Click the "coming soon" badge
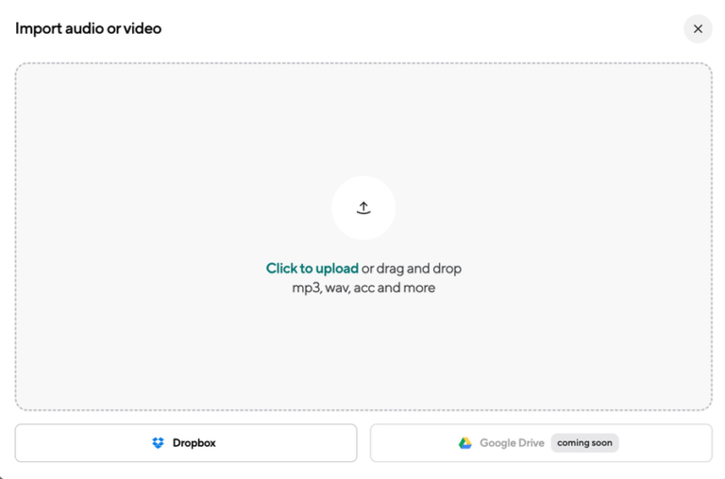The width and height of the screenshot is (725, 479). pos(584,443)
